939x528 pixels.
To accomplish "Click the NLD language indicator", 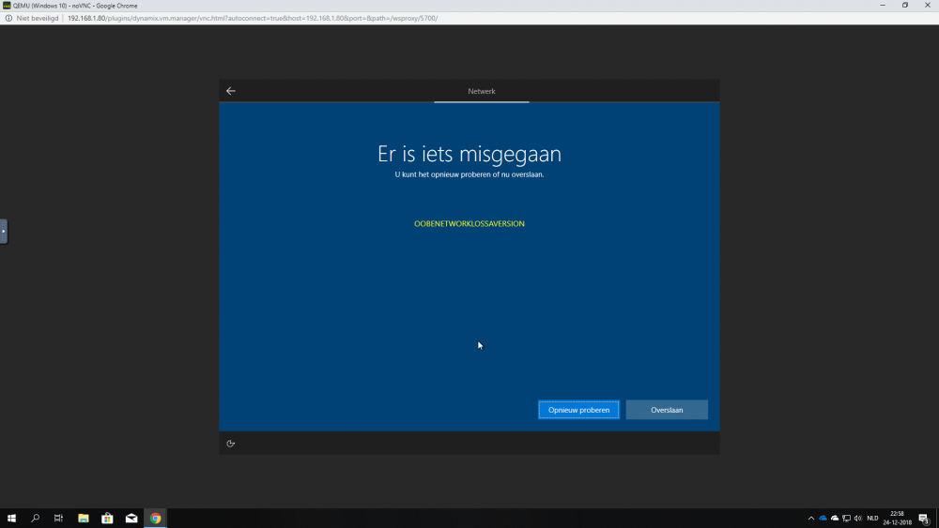I will click(872, 519).
